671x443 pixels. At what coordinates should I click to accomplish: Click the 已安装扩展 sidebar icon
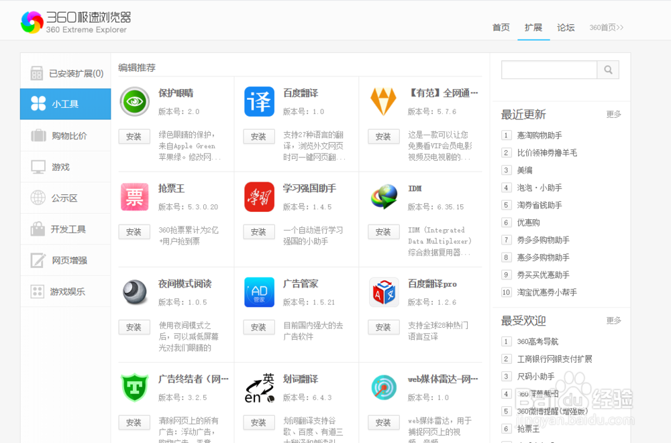point(37,73)
